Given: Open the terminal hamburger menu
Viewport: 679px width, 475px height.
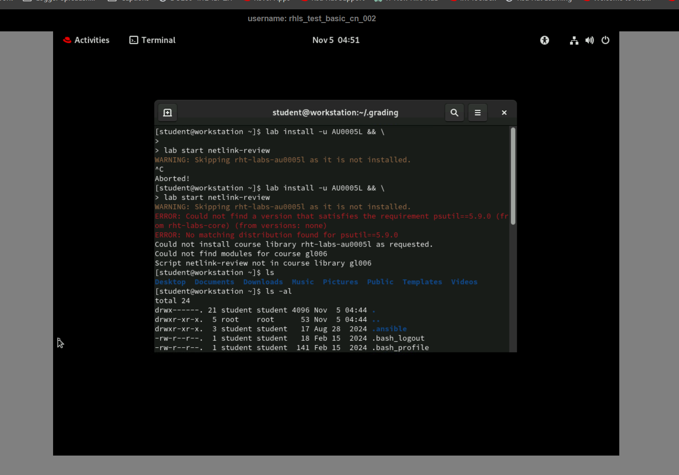Looking at the screenshot, I should [478, 113].
